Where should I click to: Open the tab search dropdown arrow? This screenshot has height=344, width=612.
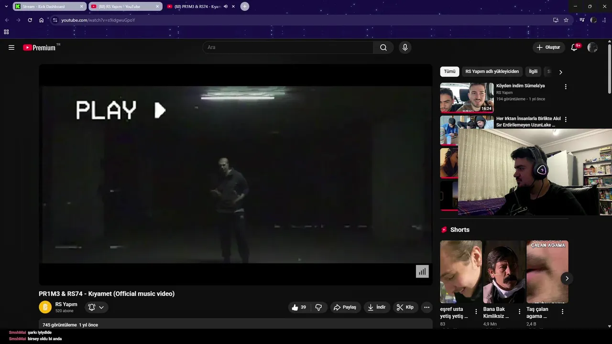point(6,6)
